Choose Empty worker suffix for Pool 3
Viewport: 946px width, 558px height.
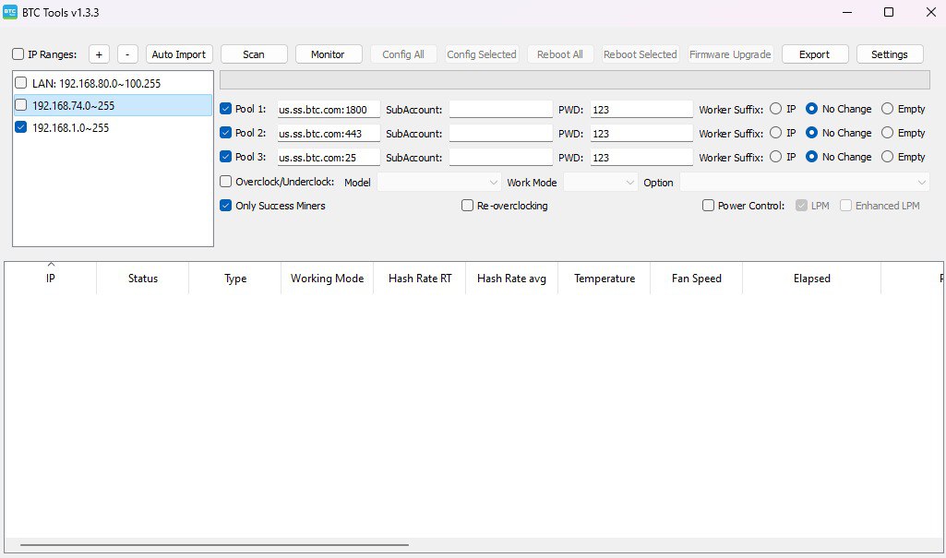tap(887, 157)
